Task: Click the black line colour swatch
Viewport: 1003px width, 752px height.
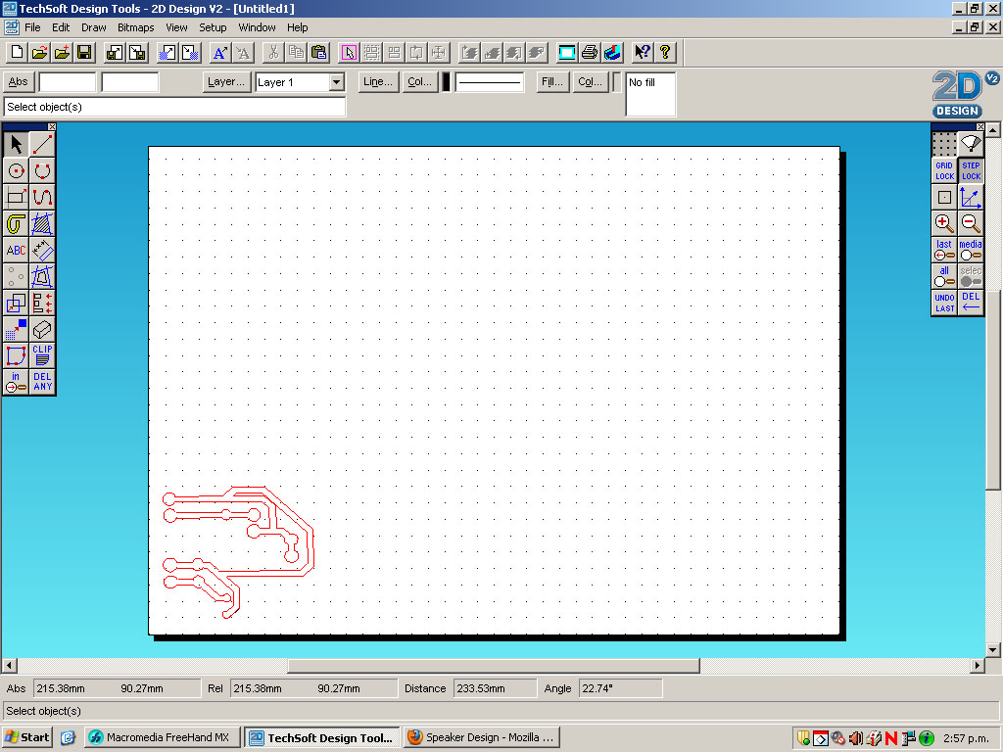Action: click(x=446, y=82)
